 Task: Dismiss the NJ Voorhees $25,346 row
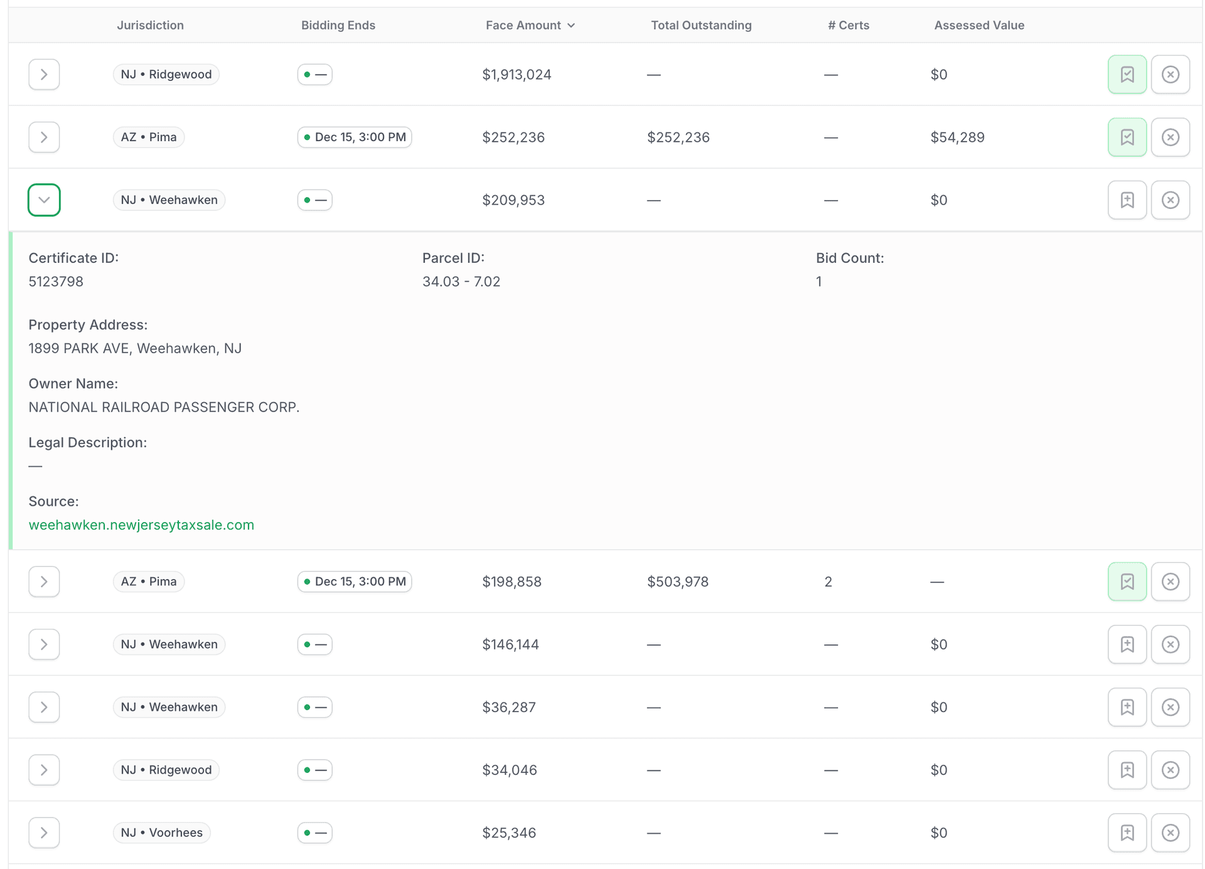[1170, 833]
